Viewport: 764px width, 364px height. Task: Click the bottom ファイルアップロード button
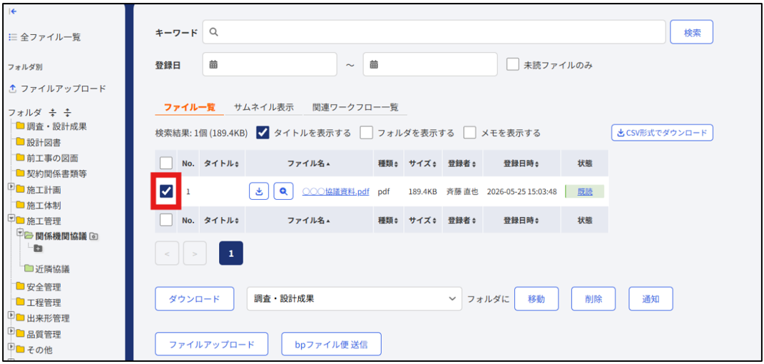pyautogui.click(x=212, y=345)
